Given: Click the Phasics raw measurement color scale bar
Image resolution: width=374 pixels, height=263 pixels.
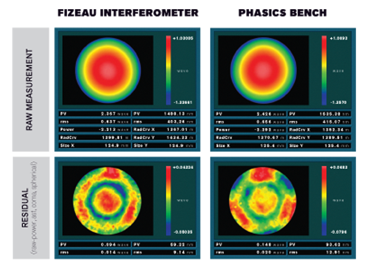Looking at the screenshot, I should 324,70.
